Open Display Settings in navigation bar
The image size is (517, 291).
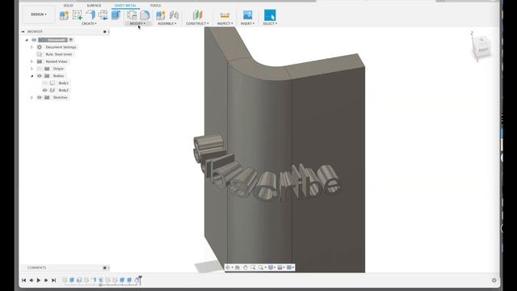pos(271,268)
